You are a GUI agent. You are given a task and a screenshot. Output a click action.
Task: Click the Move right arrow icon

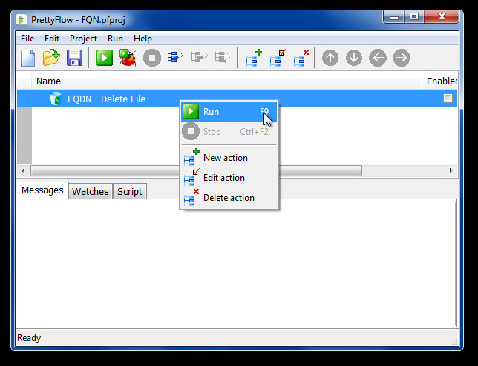click(x=402, y=58)
